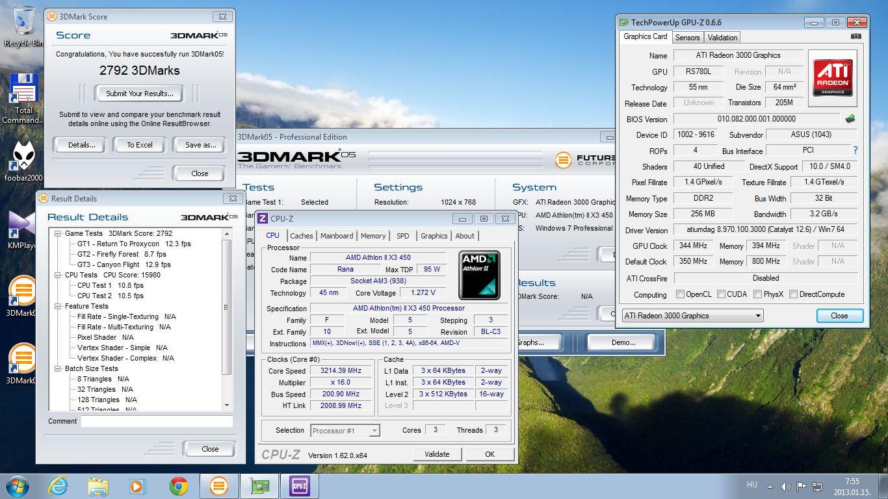Click the HU language indicator
Image resolution: width=888 pixels, height=499 pixels.
pos(752,485)
